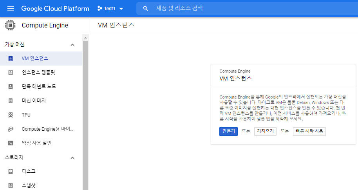Click the Compute Engine chip icon
358x190 pixels.
click(x=10, y=25)
